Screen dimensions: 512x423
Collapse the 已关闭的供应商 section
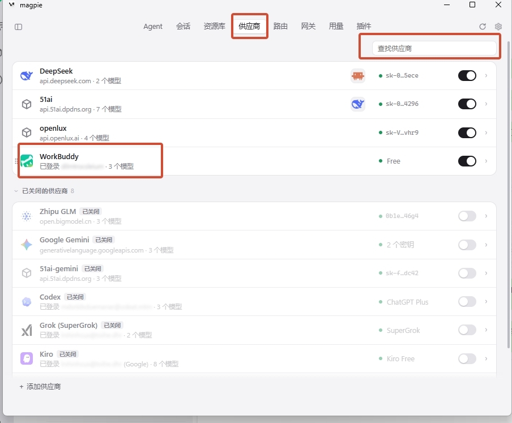16,191
